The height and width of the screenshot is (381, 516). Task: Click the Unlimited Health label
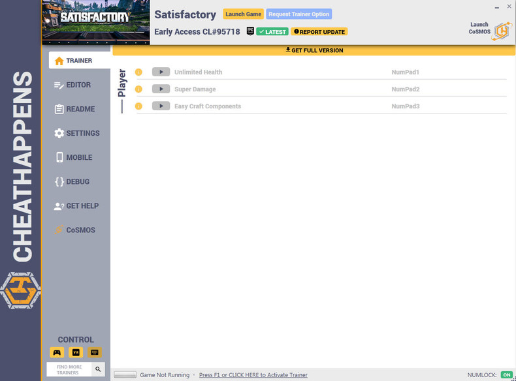pyautogui.click(x=198, y=72)
